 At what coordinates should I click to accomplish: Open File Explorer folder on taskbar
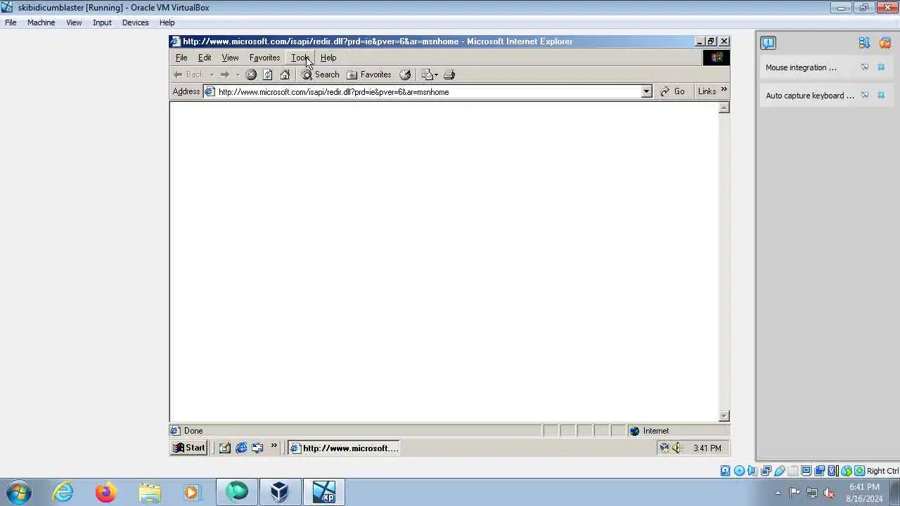pyautogui.click(x=149, y=492)
